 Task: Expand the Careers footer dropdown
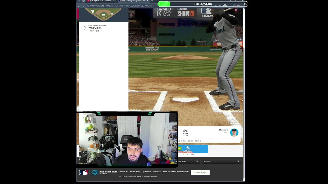(221, 162)
